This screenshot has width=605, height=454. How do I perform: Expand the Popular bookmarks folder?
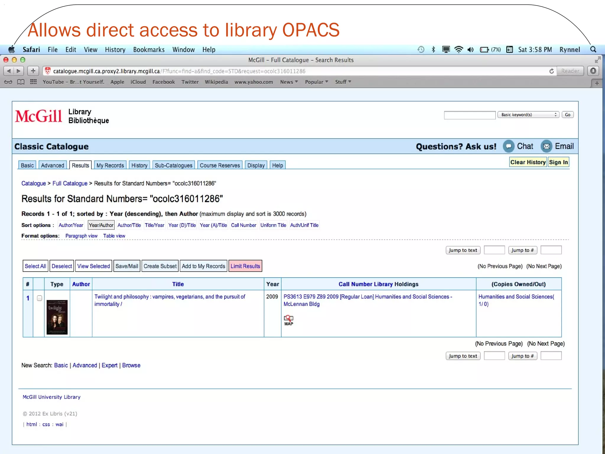coord(316,82)
